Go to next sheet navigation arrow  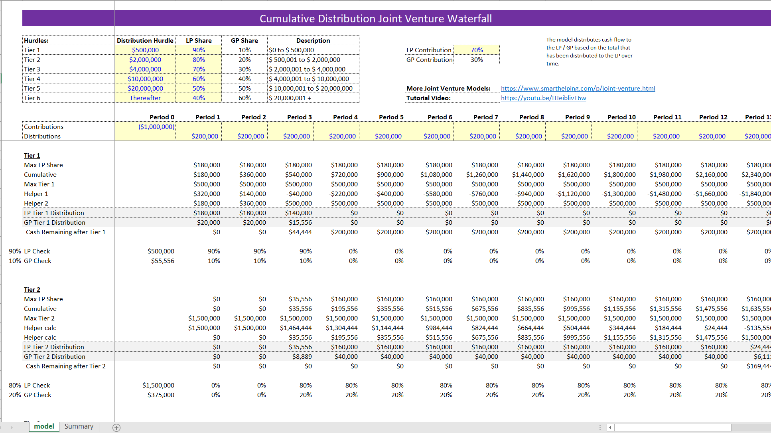pos(12,427)
